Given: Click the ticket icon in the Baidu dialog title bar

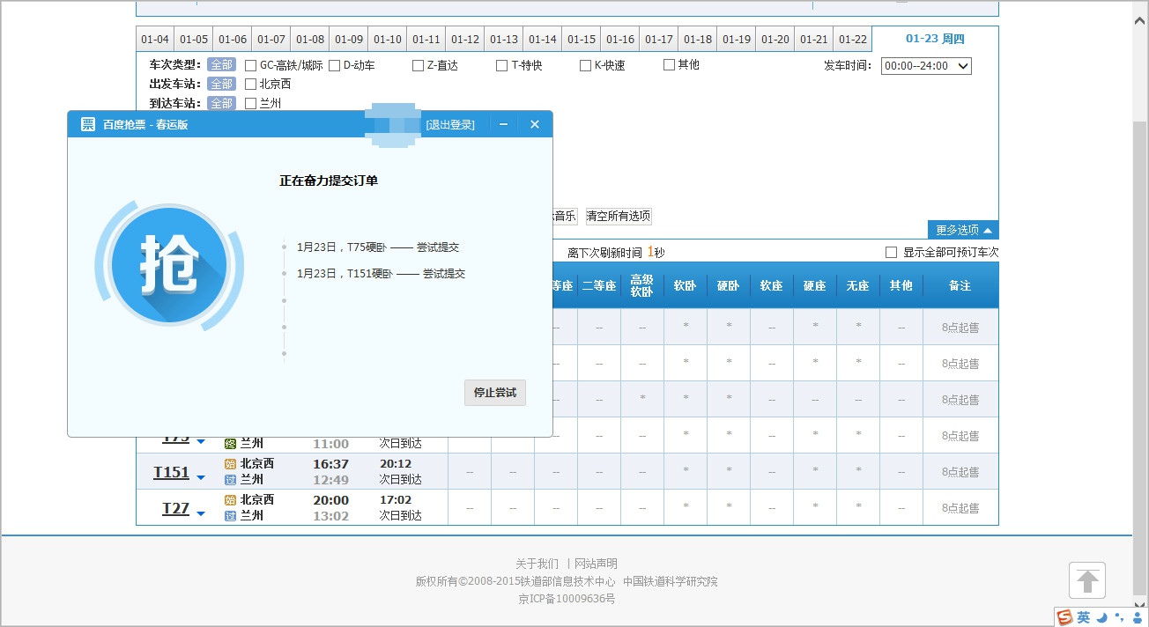Looking at the screenshot, I should coord(88,124).
